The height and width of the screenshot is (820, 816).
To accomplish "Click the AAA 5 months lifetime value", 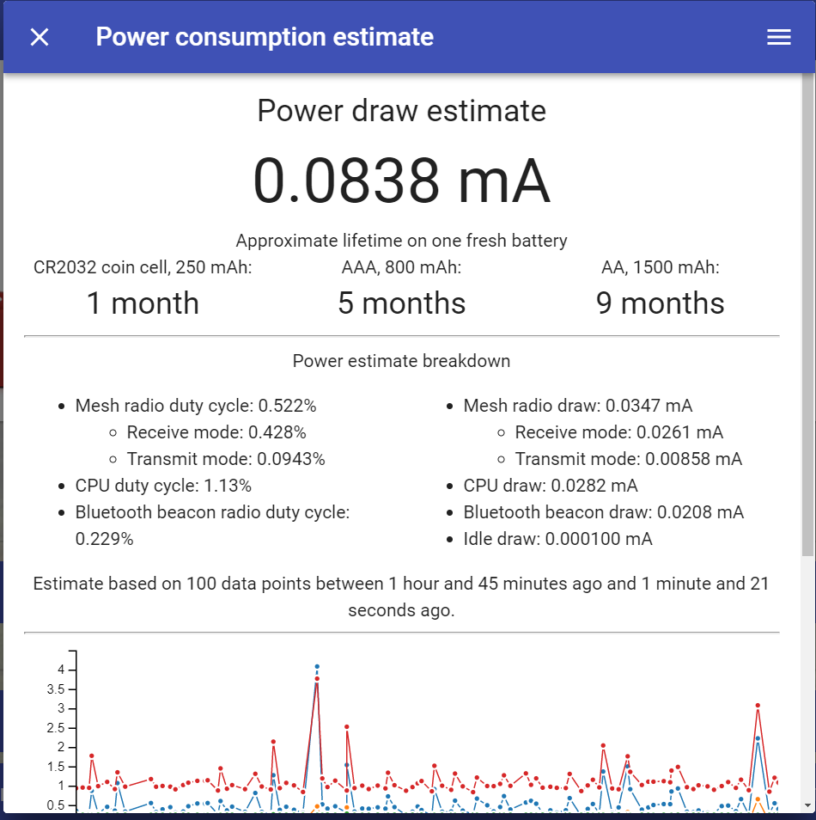I will click(x=401, y=303).
